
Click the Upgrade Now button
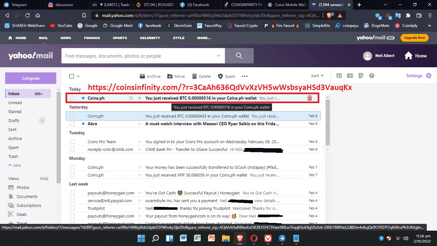[x=415, y=38]
